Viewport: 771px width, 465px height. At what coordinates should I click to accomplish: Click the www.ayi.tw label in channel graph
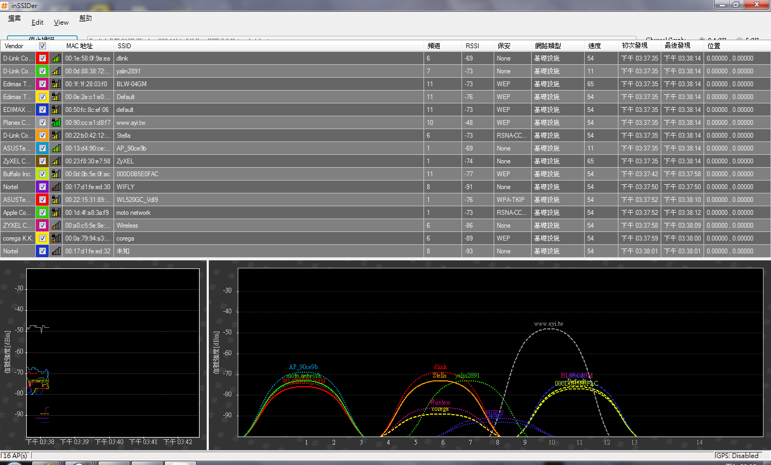tap(548, 324)
